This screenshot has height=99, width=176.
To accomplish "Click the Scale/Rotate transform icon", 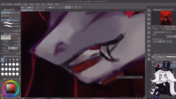I will 53,7.
